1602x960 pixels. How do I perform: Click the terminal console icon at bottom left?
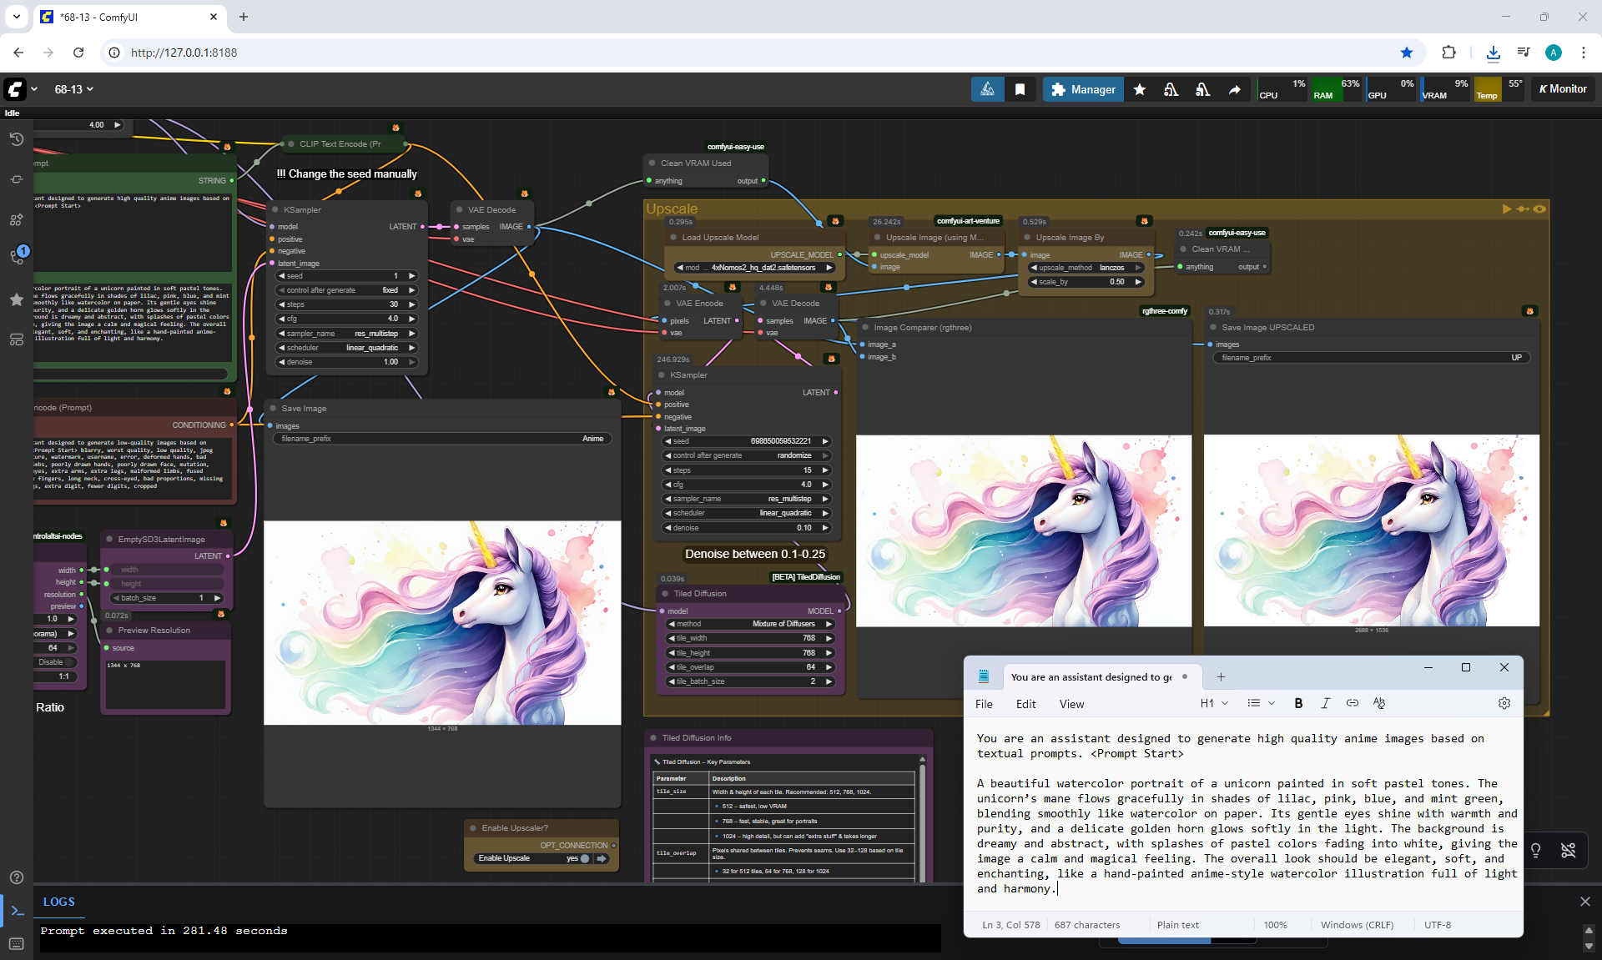point(17,911)
